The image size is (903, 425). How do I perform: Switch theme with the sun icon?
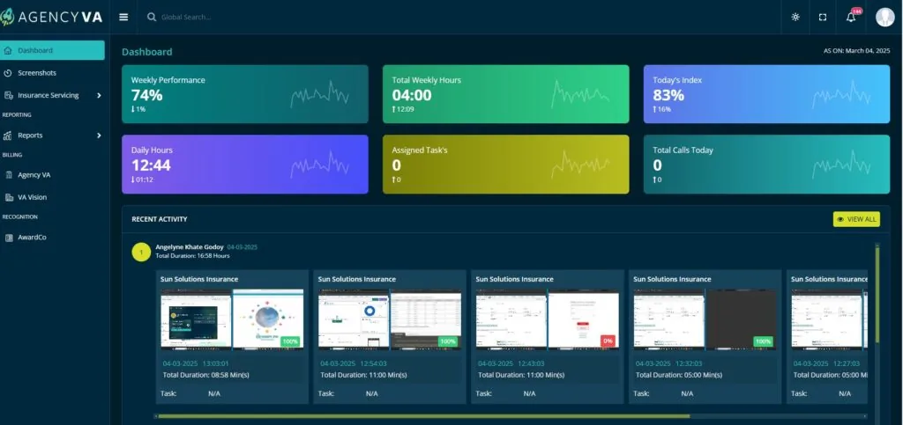(x=795, y=18)
